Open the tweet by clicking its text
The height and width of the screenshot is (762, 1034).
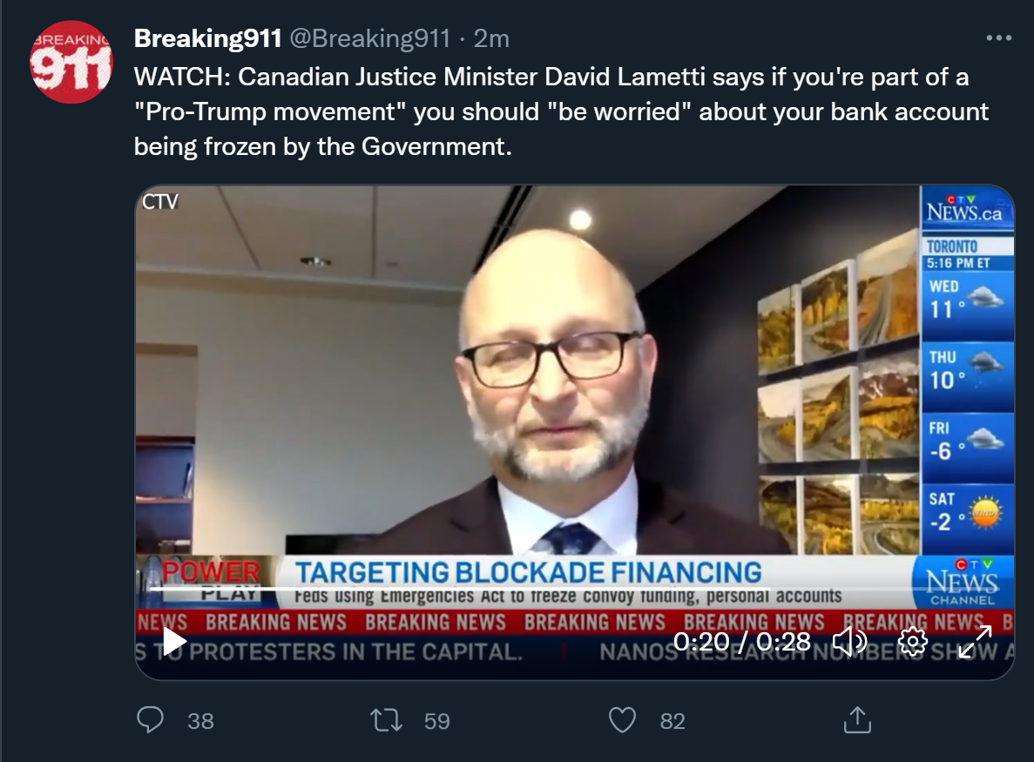point(561,111)
